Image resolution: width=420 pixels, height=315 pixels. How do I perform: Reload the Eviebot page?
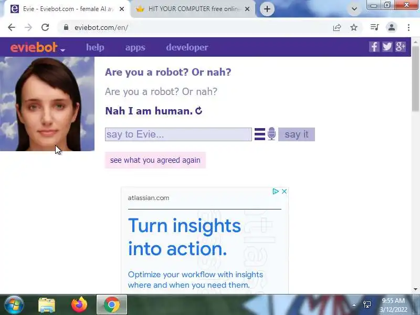tap(45, 27)
